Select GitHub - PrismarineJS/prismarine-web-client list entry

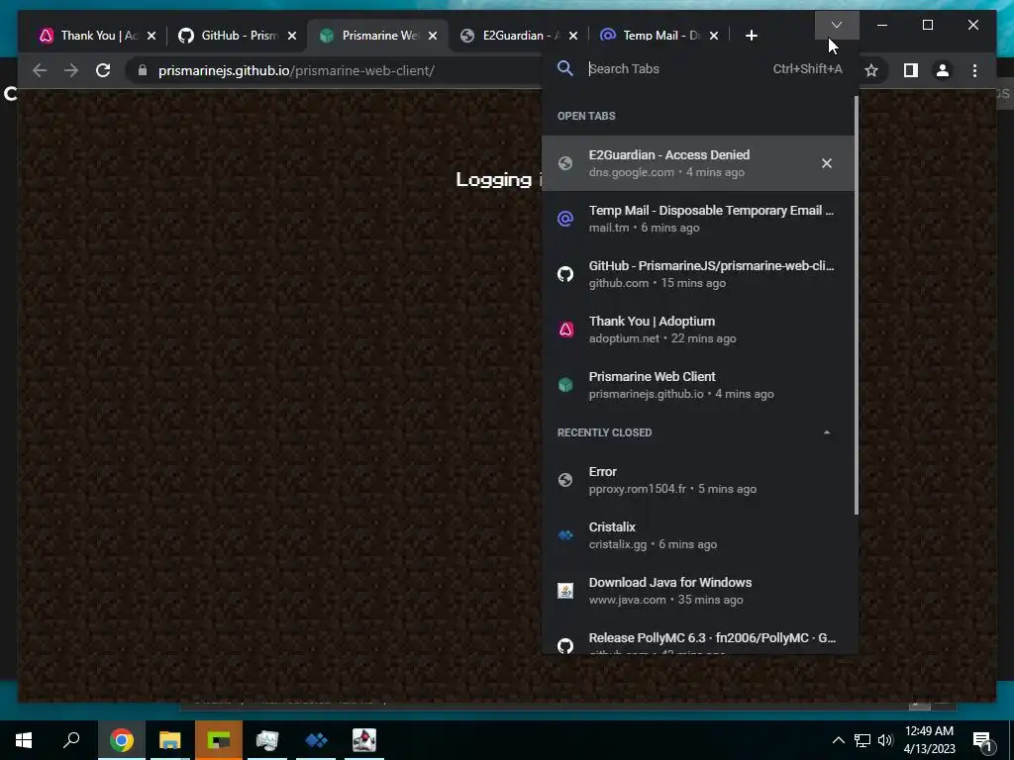(x=698, y=274)
